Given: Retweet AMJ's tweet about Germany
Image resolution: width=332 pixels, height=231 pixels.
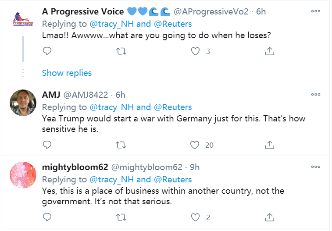Looking at the screenshot, I should (121, 145).
